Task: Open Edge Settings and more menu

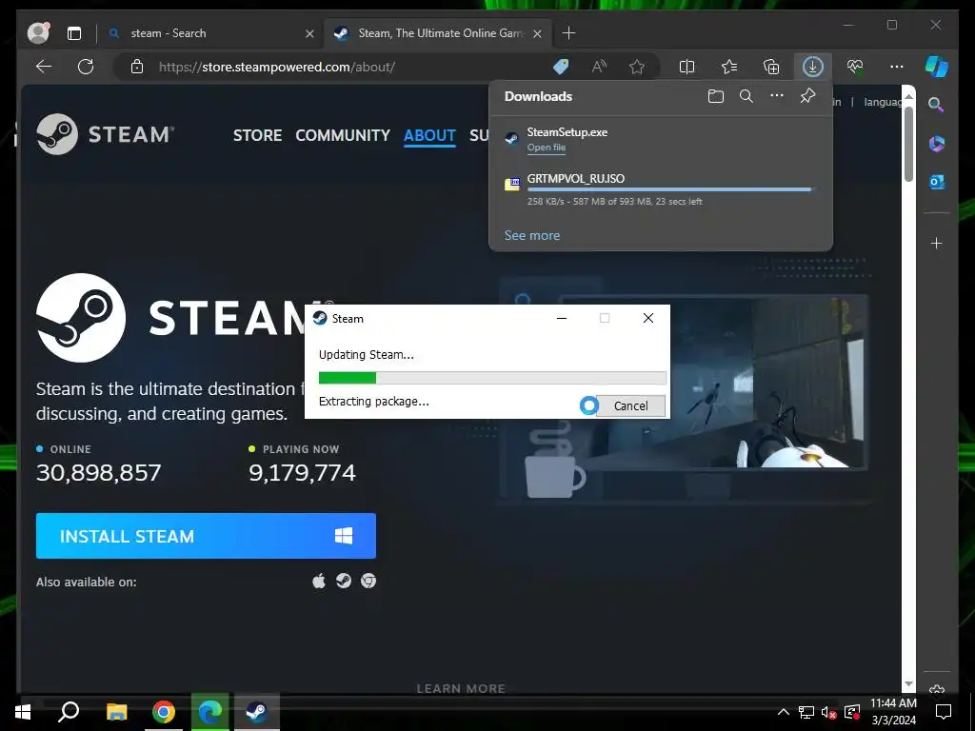Action: click(x=897, y=67)
